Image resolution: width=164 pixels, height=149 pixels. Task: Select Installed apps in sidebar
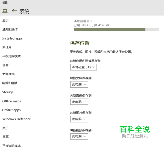[x=12, y=38]
